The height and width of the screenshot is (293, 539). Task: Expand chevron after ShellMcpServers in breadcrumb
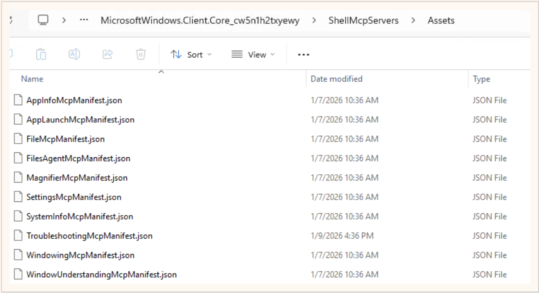point(413,21)
